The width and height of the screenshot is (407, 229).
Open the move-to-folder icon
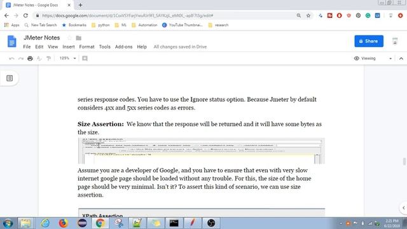pyautogui.click(x=79, y=38)
